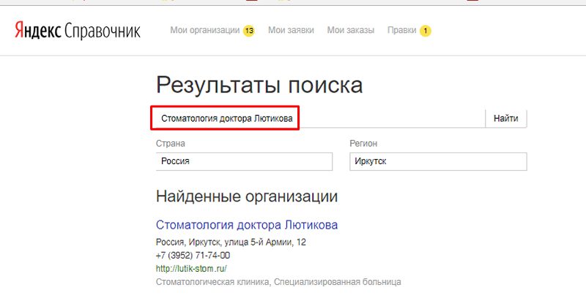Click the Страна label
Viewport: 586px width, 296px height.
point(171,144)
